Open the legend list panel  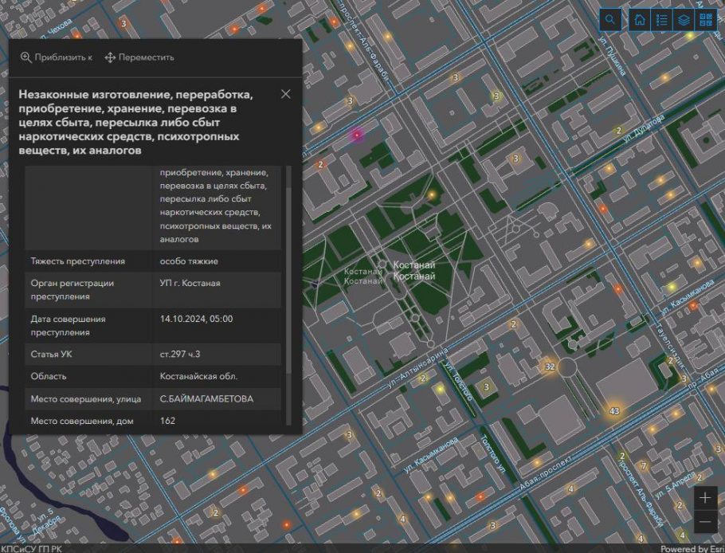click(661, 19)
